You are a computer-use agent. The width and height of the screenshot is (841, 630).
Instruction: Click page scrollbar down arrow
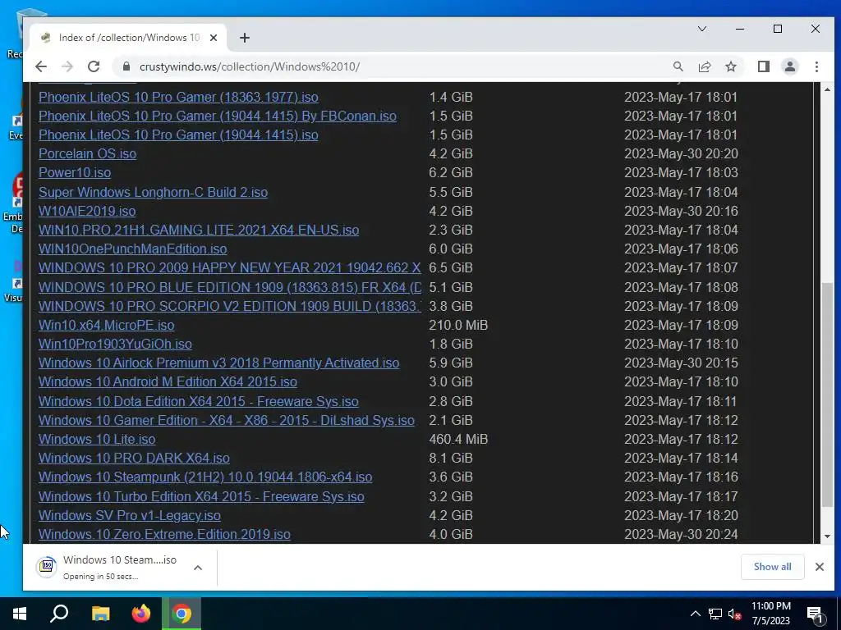(827, 536)
